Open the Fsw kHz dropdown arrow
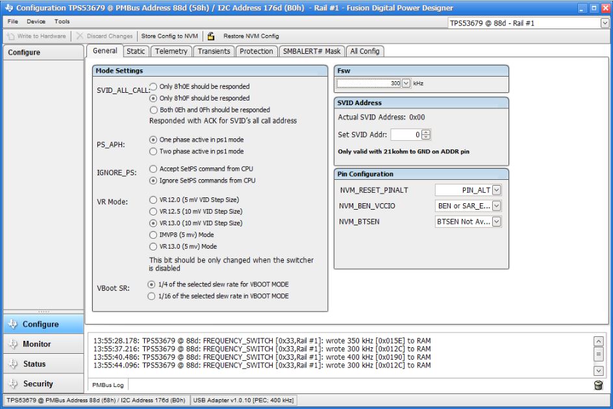The width and height of the screenshot is (613, 409). click(407, 83)
